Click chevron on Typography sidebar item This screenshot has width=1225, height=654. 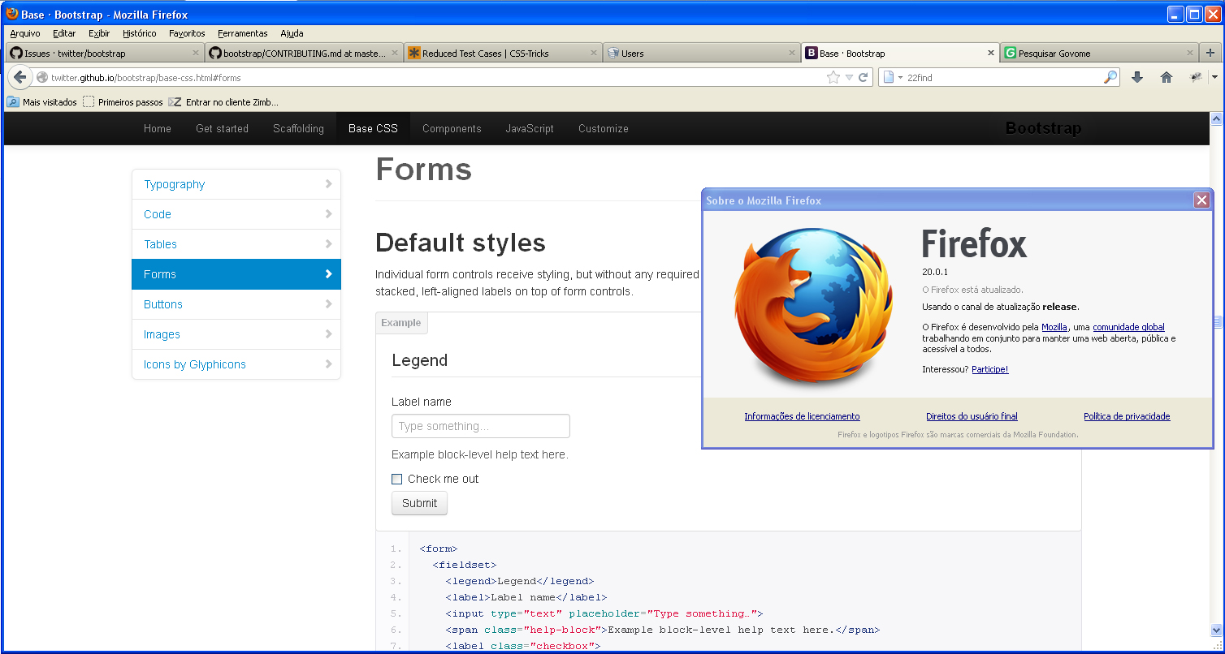tap(328, 184)
